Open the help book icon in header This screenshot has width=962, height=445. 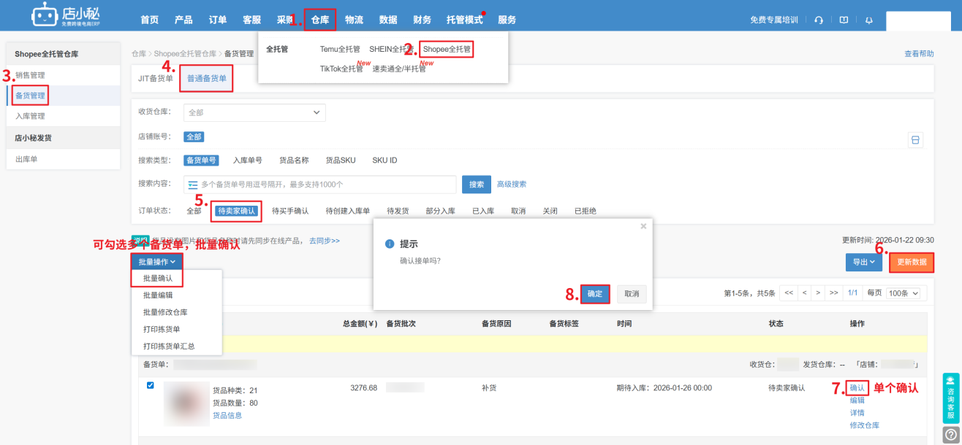tap(844, 20)
